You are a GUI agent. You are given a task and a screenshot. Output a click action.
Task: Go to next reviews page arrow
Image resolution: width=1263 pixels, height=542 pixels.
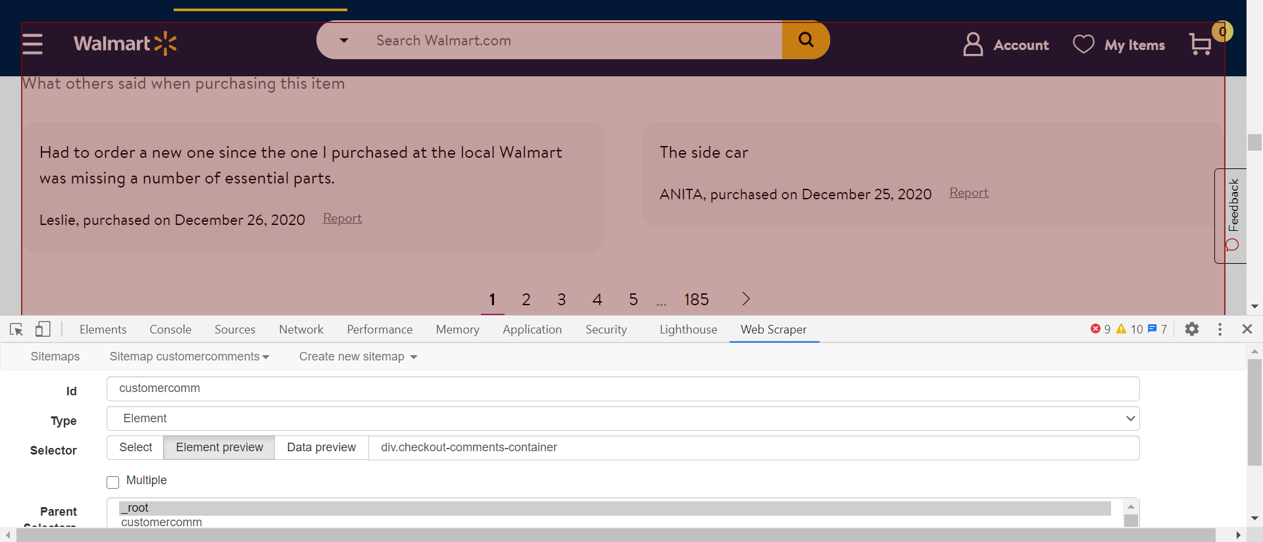pos(746,299)
